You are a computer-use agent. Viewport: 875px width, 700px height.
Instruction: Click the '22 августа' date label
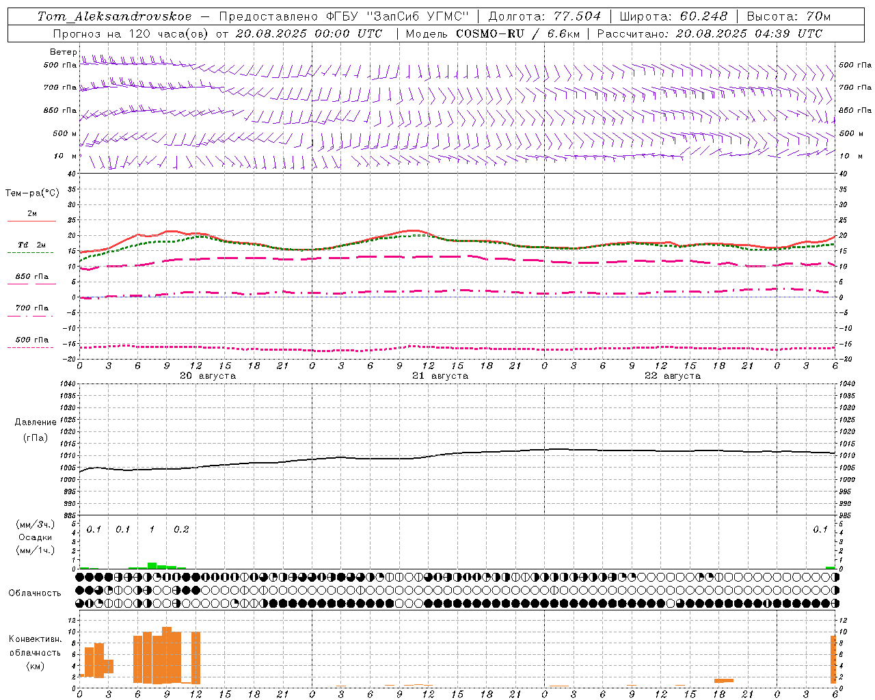[x=673, y=376]
